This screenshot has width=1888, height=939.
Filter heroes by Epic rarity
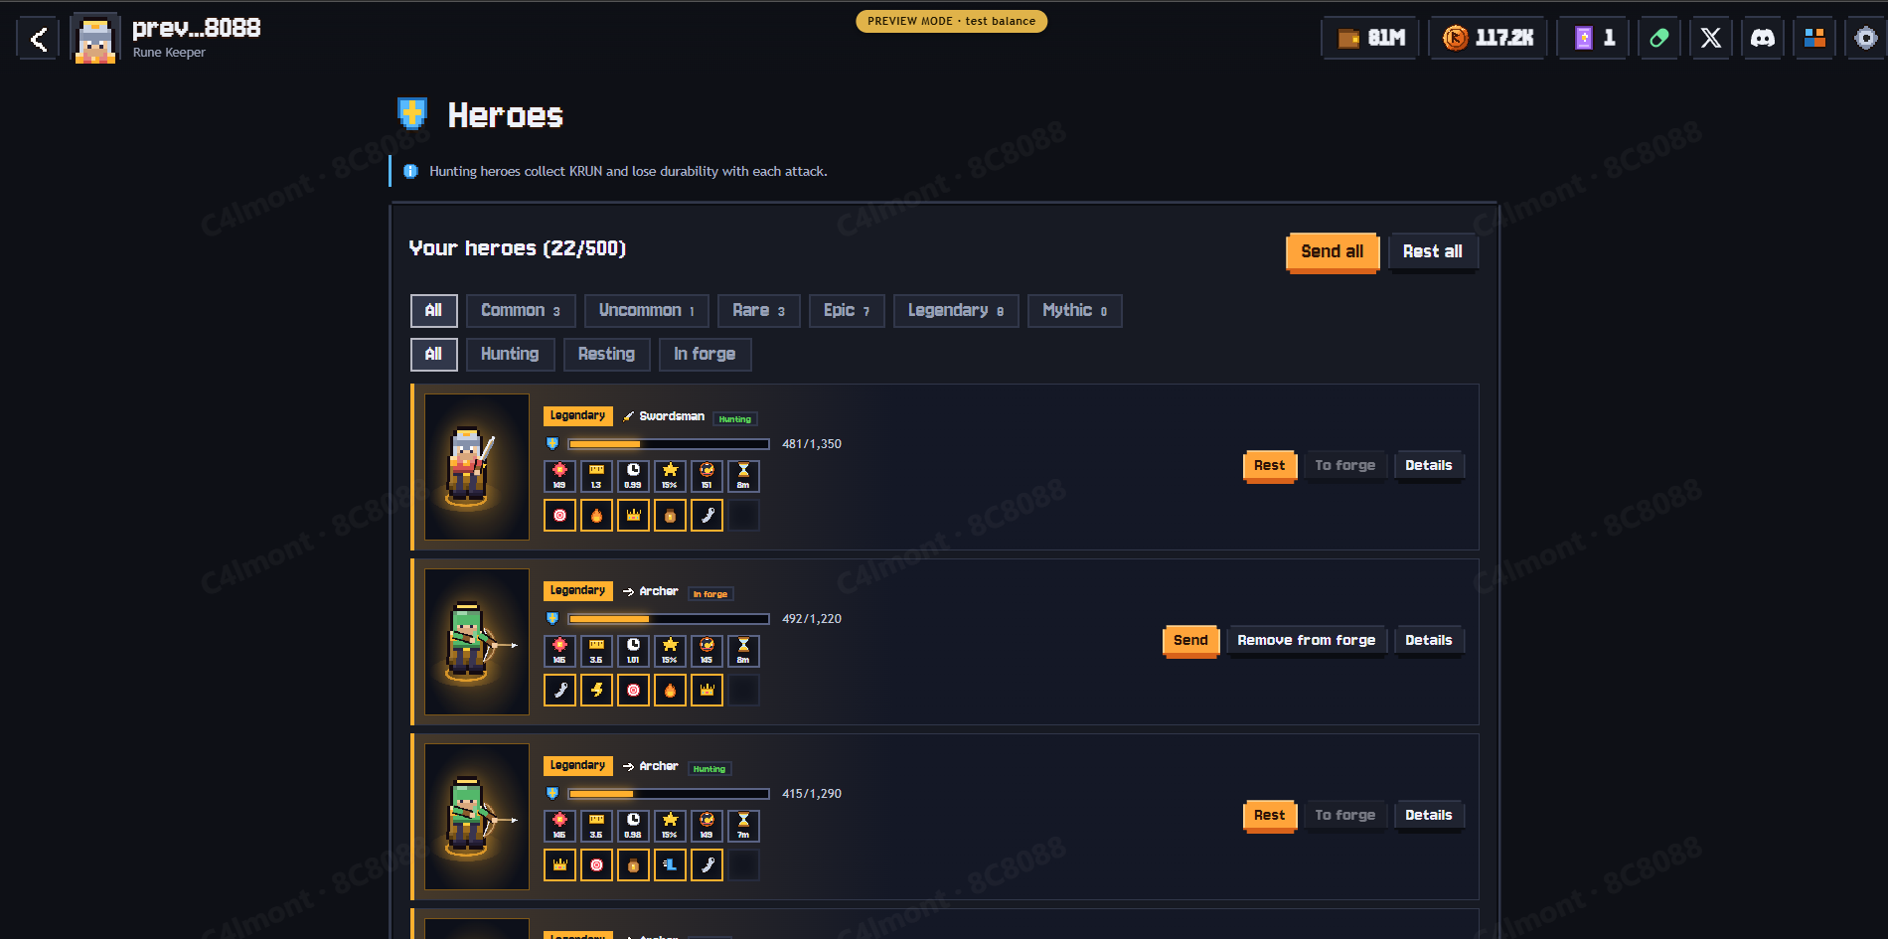pos(847,310)
